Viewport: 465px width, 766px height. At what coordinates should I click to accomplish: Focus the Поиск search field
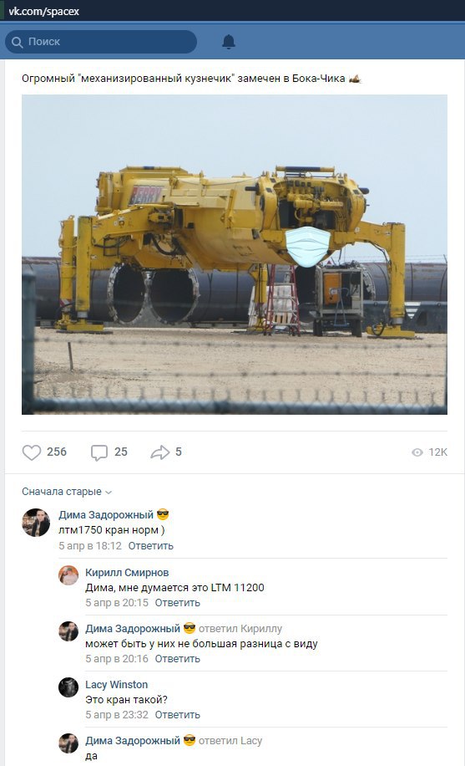click(x=101, y=42)
